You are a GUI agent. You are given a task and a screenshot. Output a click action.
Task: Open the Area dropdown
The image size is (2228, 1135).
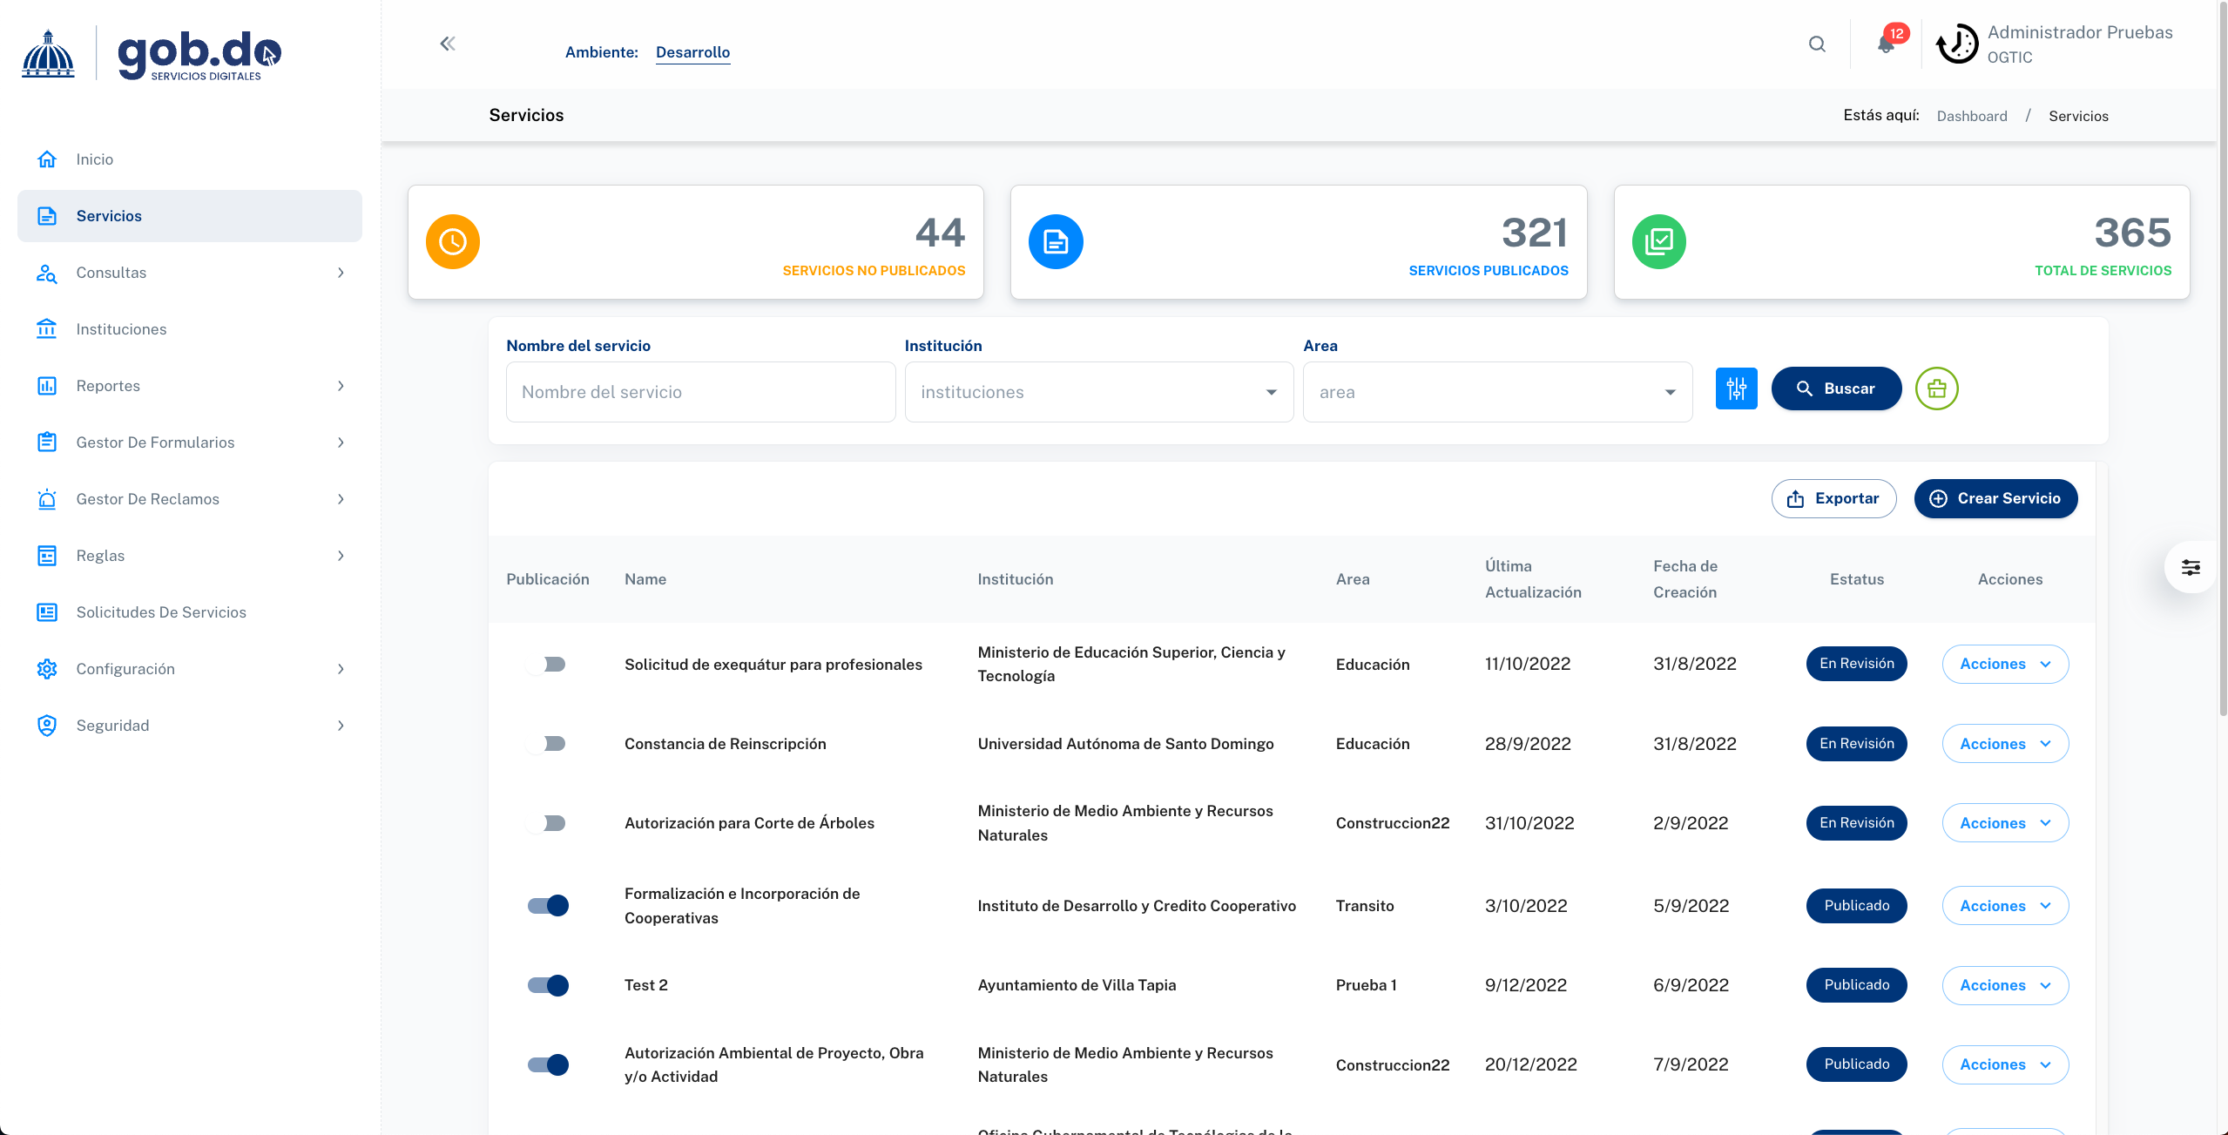click(1497, 392)
